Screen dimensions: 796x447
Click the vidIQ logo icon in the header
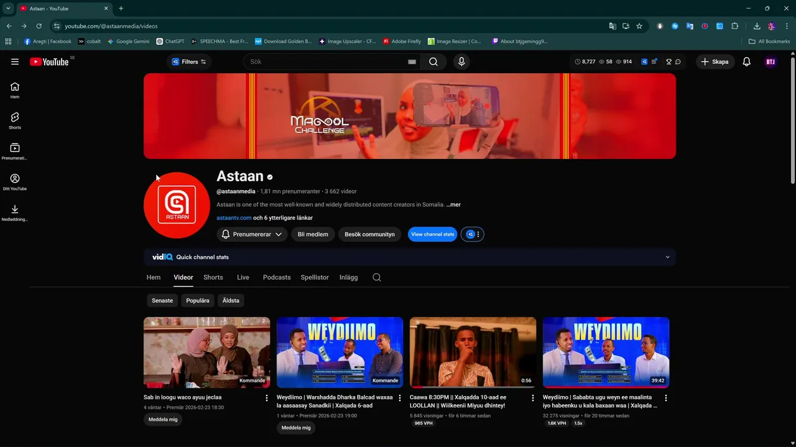pyautogui.click(x=644, y=61)
